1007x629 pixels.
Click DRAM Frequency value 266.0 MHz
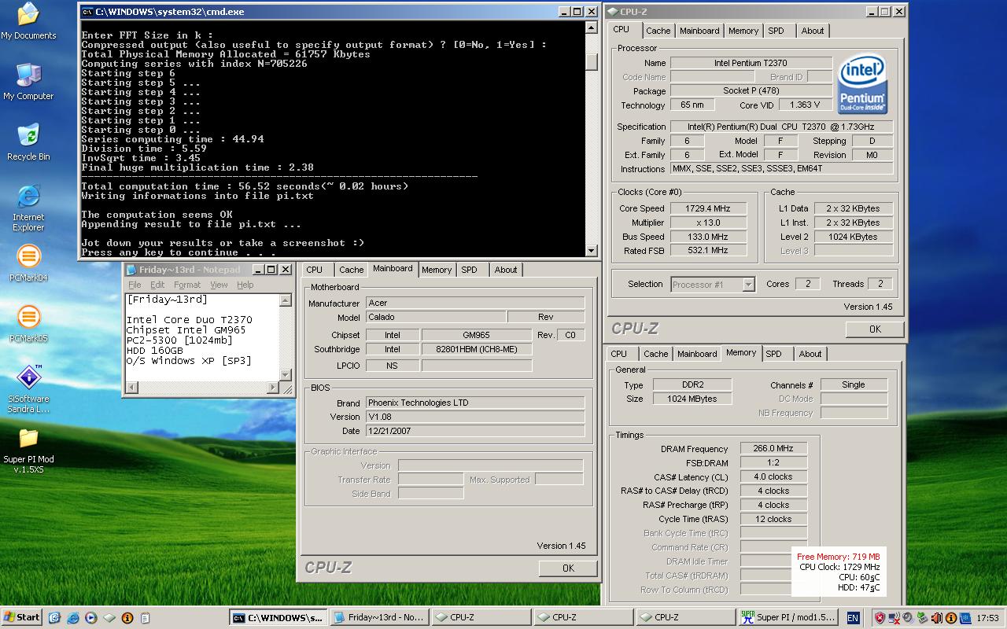pos(773,448)
